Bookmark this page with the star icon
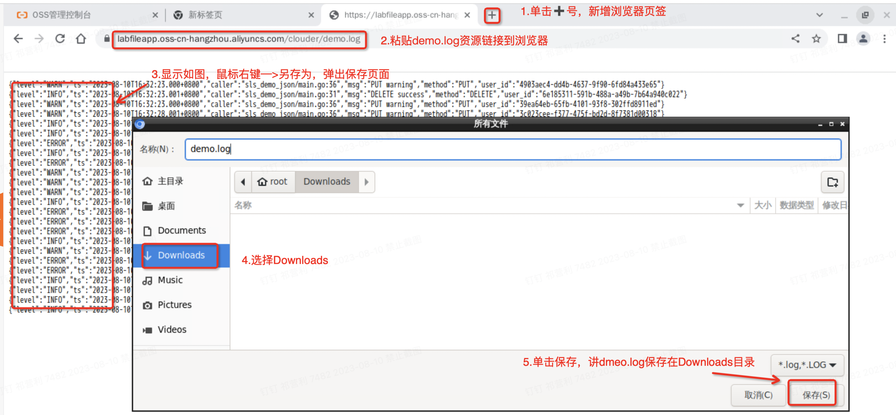Image resolution: width=896 pixels, height=415 pixels. (x=816, y=38)
